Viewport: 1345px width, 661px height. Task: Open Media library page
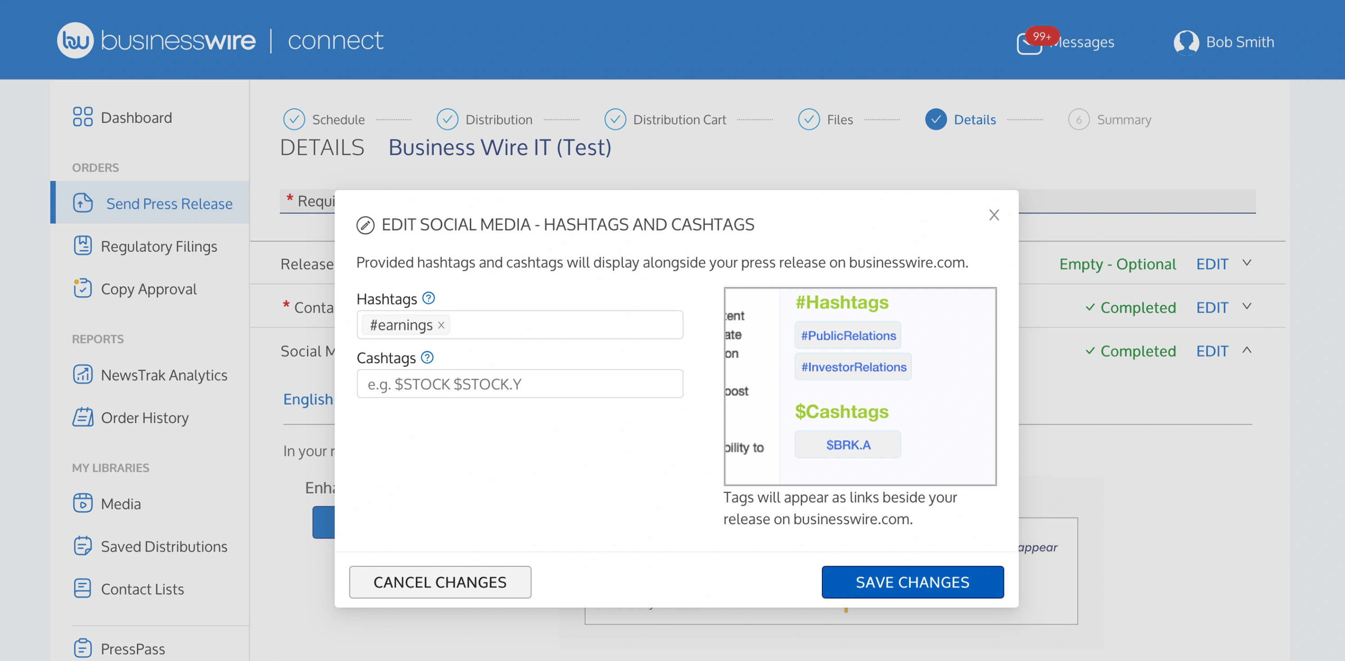tap(121, 504)
